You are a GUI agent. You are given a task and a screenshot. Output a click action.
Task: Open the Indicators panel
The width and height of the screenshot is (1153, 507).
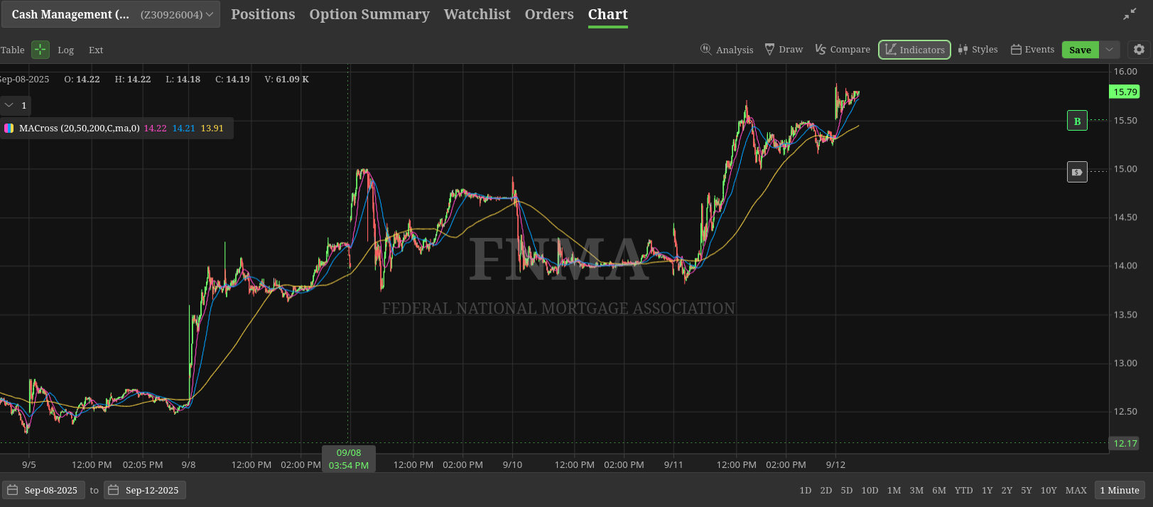click(x=915, y=50)
